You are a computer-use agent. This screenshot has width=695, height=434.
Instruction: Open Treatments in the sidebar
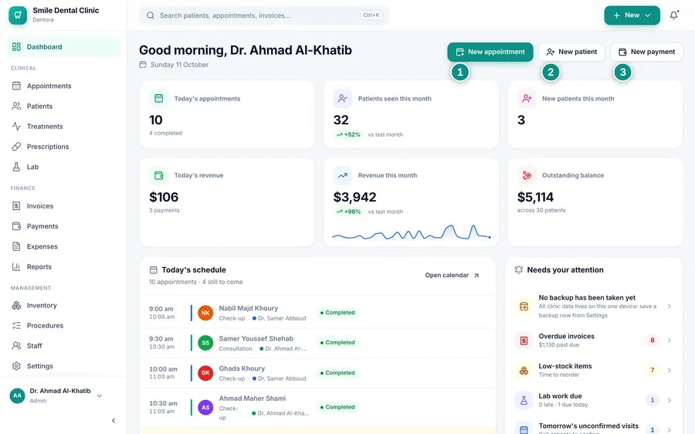[63, 127]
